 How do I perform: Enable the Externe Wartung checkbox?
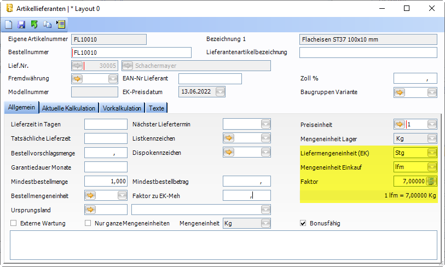click(14, 223)
